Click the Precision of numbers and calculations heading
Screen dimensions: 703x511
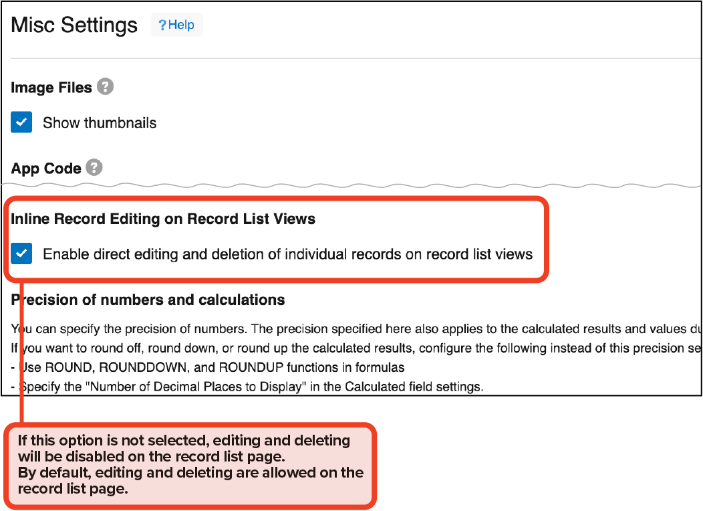tap(148, 300)
